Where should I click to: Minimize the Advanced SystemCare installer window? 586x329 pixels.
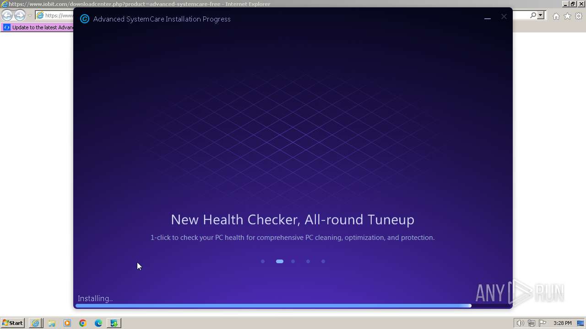tap(488, 18)
